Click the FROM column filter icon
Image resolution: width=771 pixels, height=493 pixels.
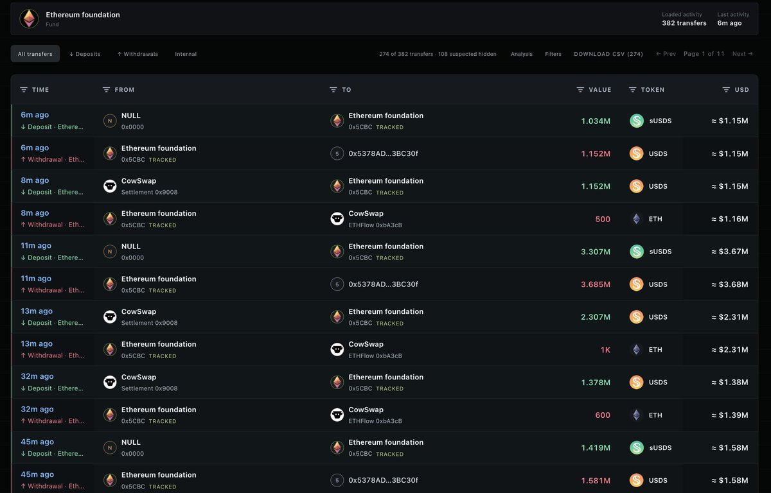(x=107, y=90)
